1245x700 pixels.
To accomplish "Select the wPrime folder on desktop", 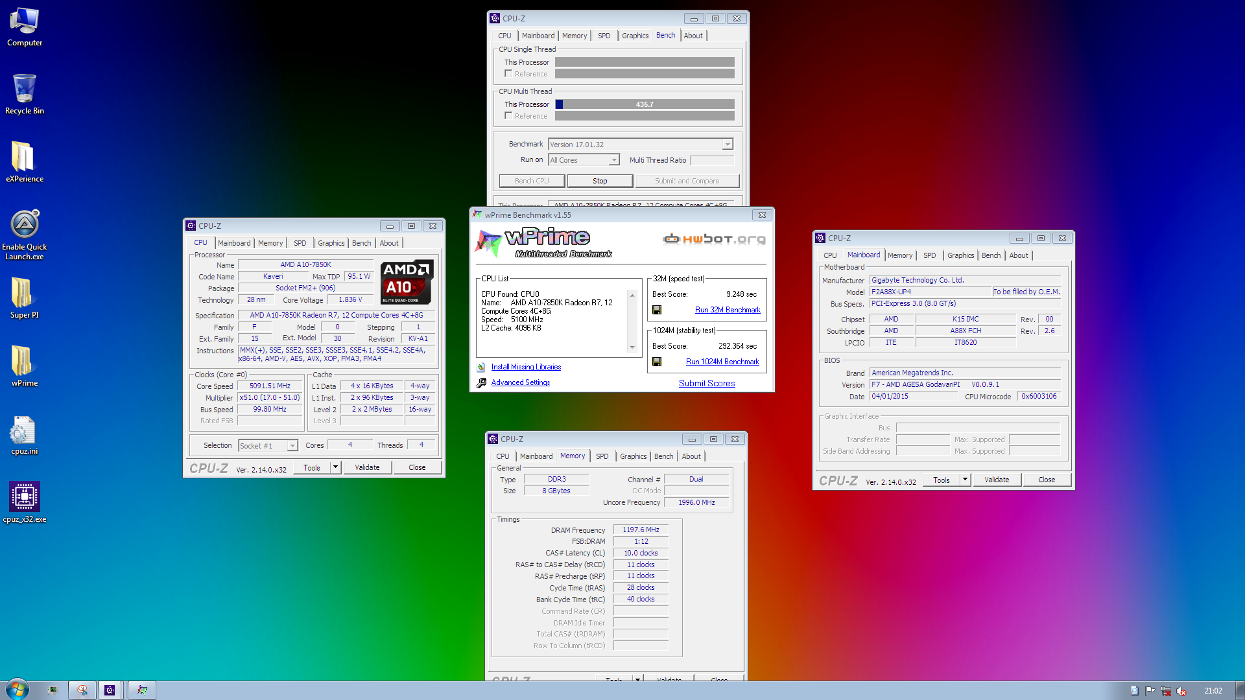I will pyautogui.click(x=25, y=366).
